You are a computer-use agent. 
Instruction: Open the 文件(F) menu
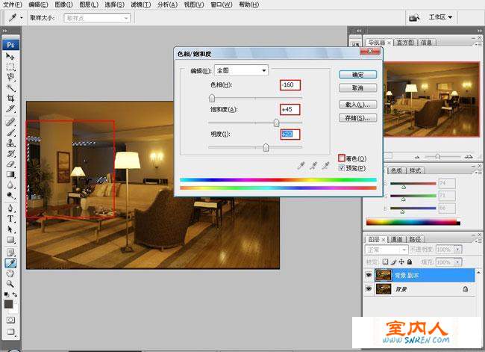[12, 4]
